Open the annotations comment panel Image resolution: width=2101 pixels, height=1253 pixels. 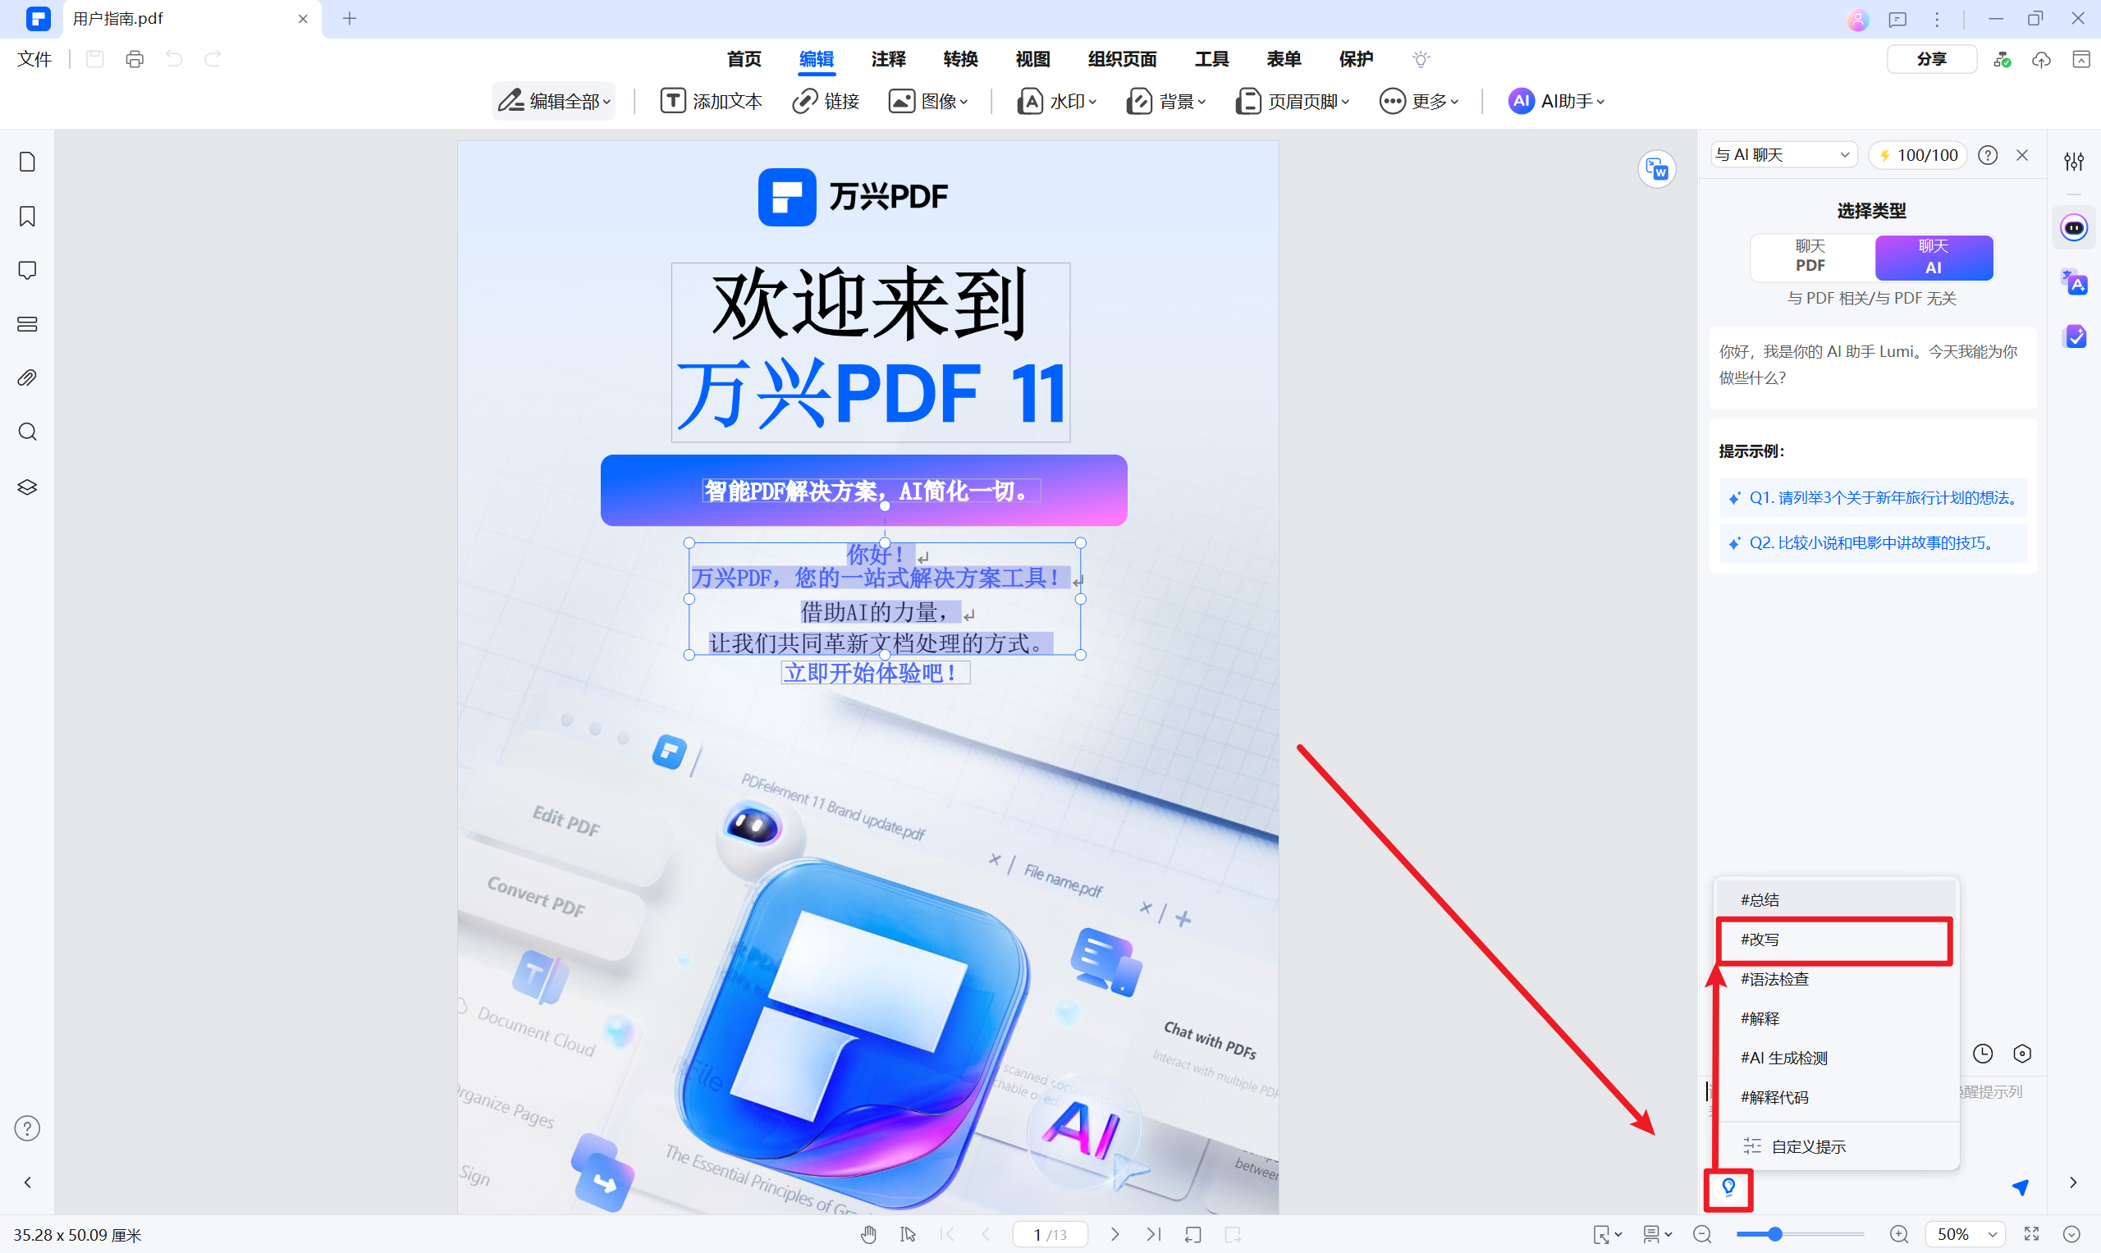(x=27, y=269)
